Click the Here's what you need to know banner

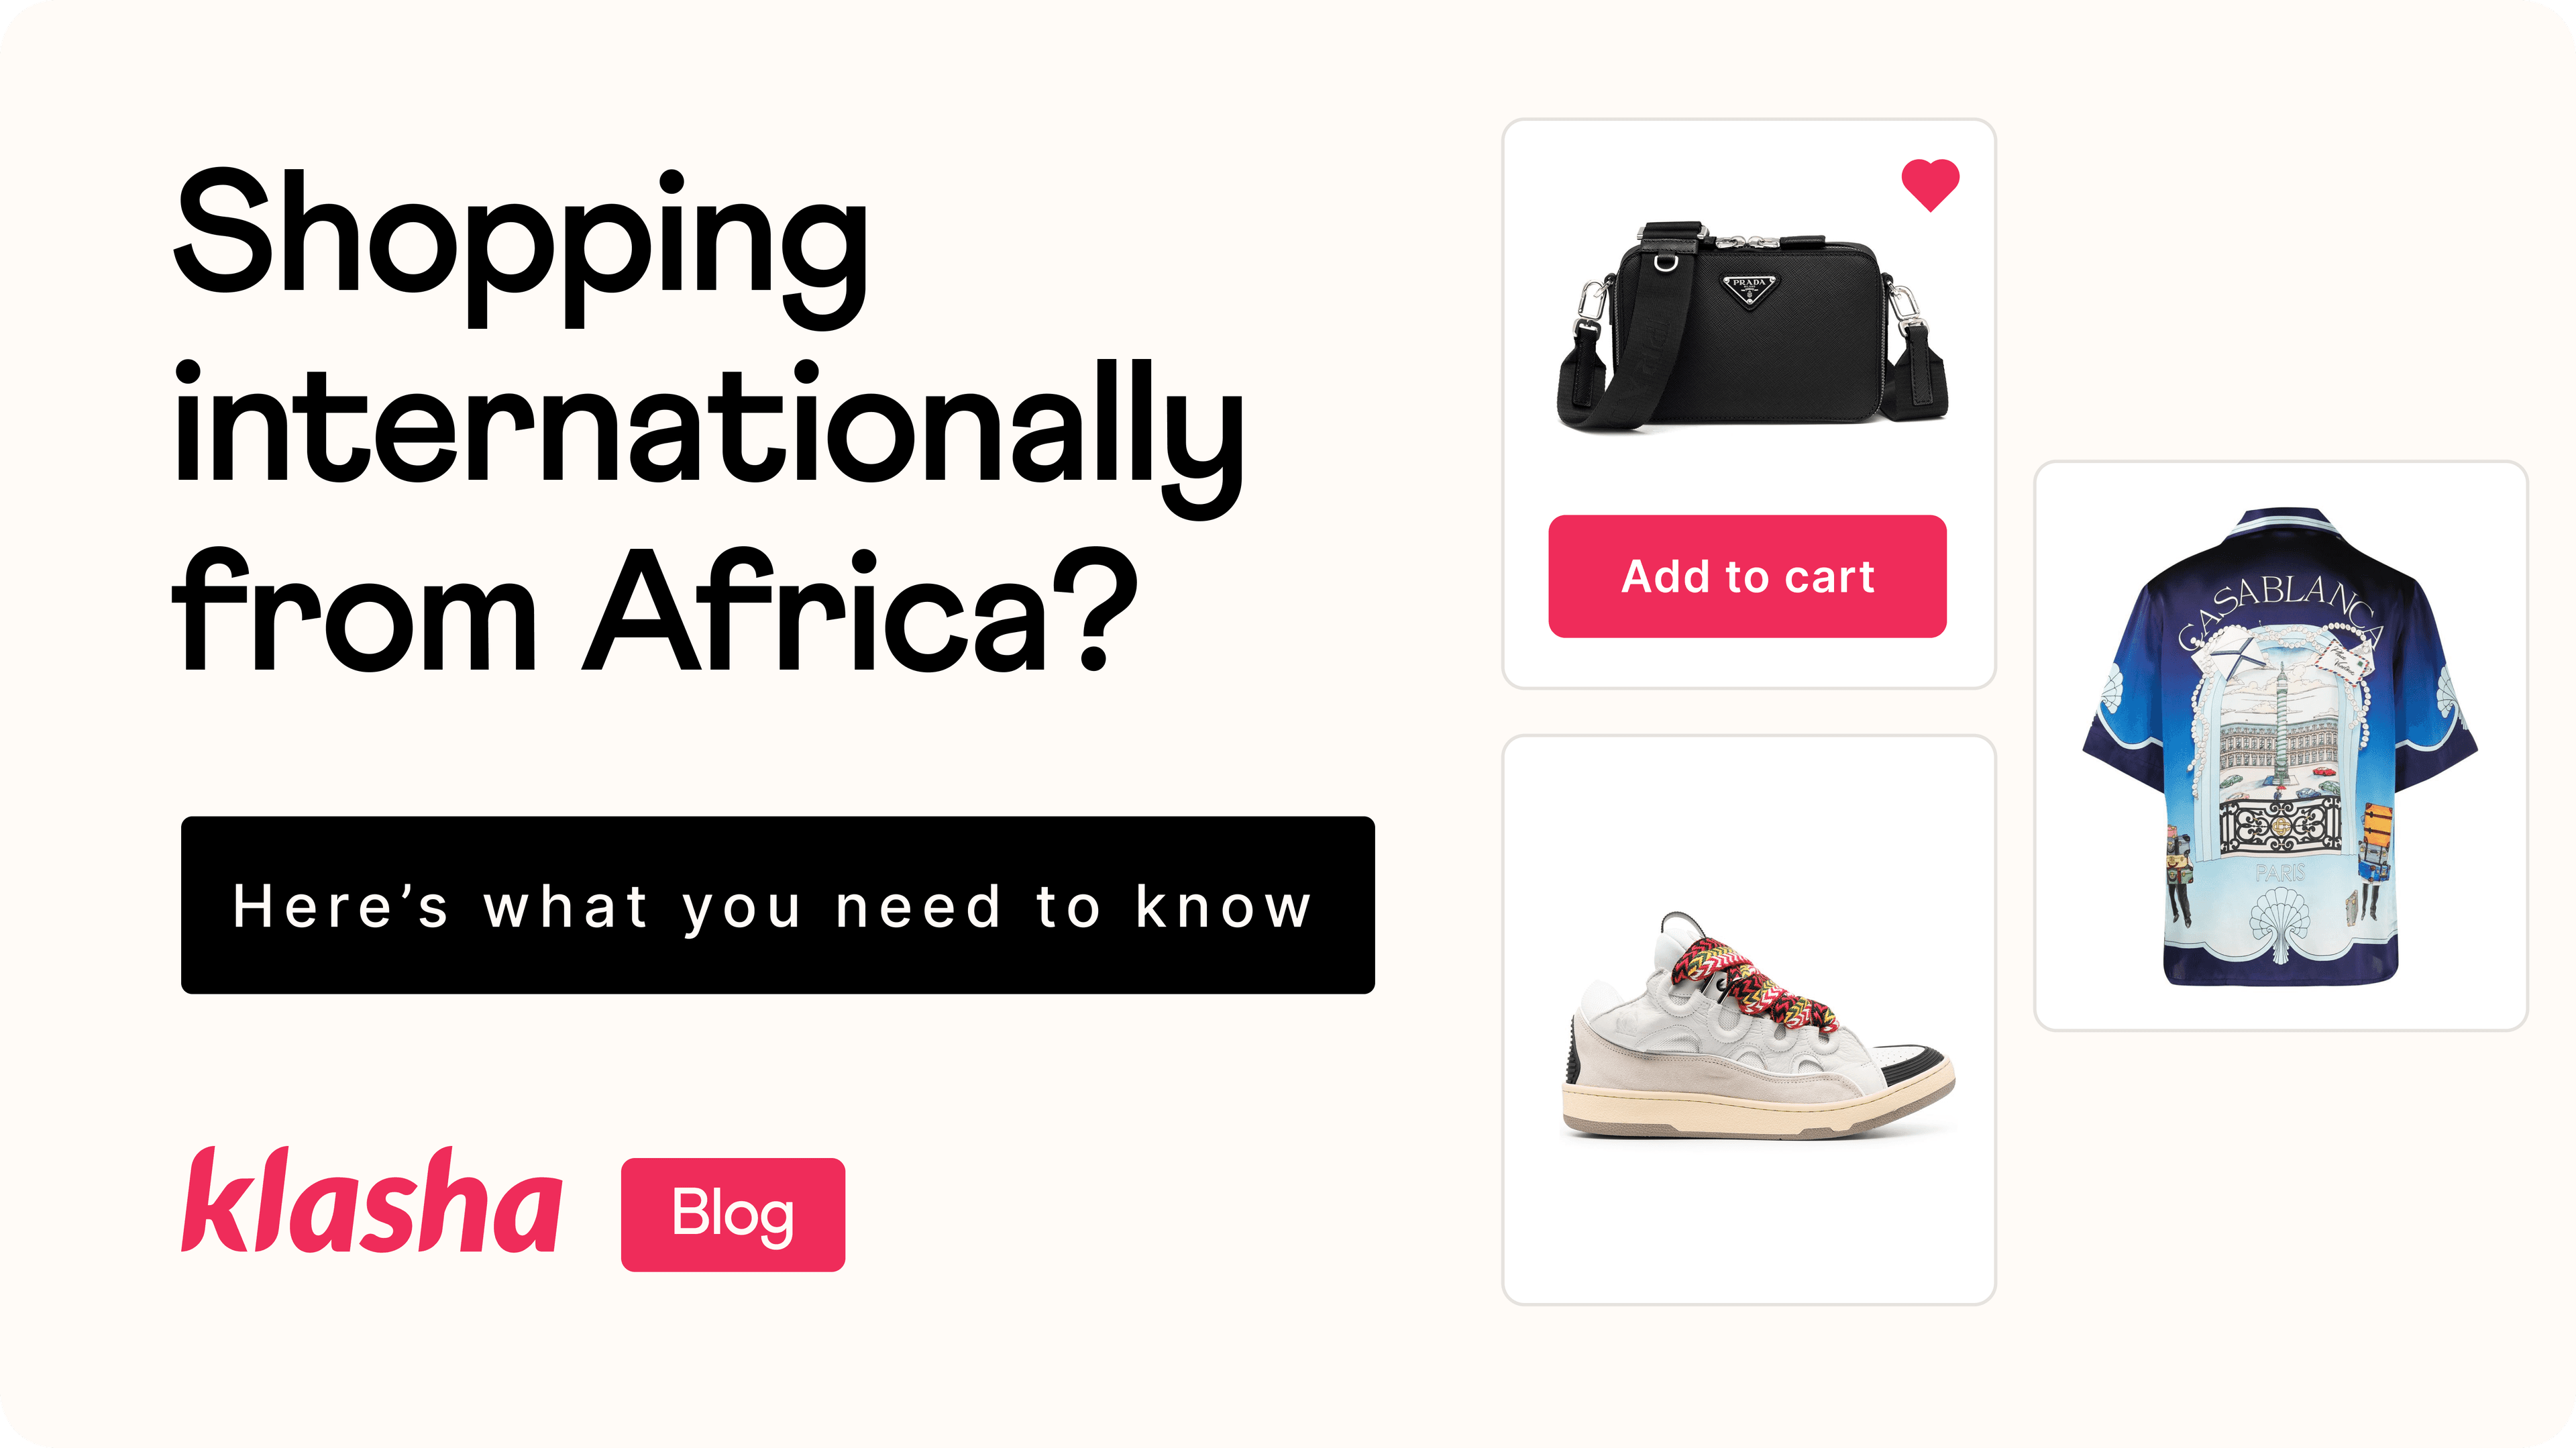pos(777,905)
